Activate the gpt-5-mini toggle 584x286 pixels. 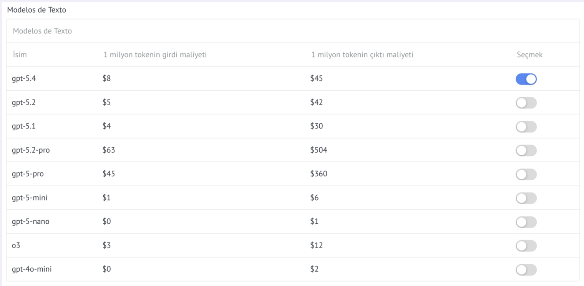[x=526, y=198]
